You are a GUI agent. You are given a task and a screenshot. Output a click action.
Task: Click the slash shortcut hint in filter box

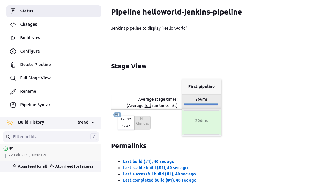click(x=94, y=137)
